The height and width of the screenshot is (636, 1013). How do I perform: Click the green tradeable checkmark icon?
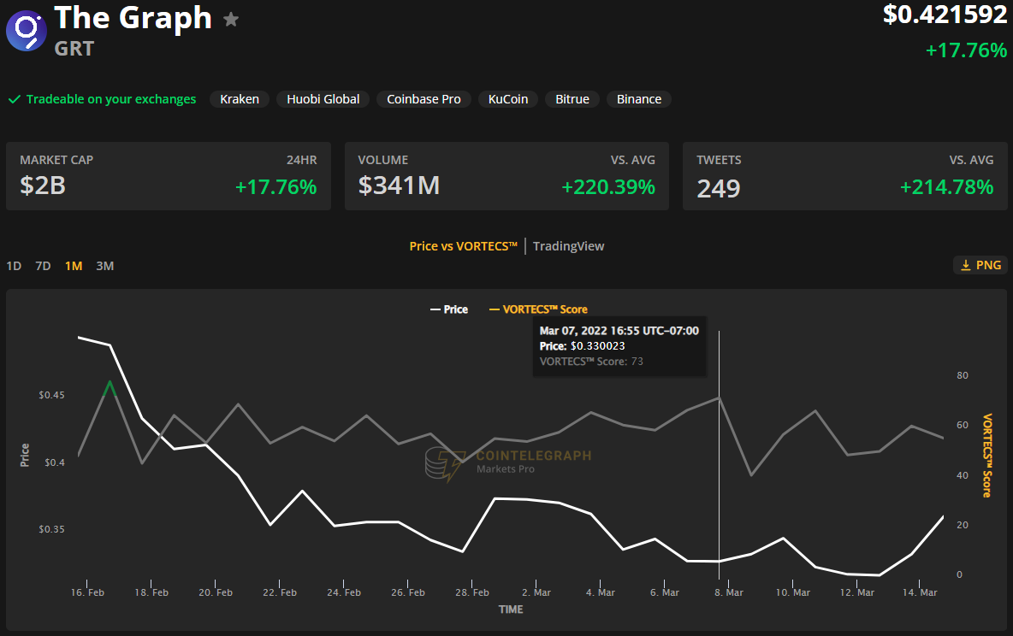pos(14,99)
